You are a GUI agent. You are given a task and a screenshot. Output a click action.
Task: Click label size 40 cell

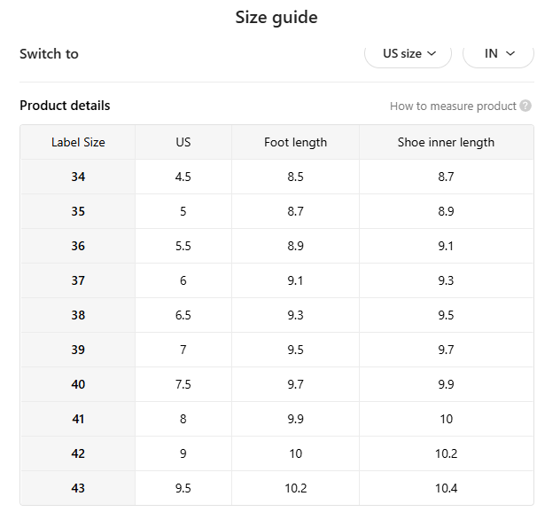78,384
